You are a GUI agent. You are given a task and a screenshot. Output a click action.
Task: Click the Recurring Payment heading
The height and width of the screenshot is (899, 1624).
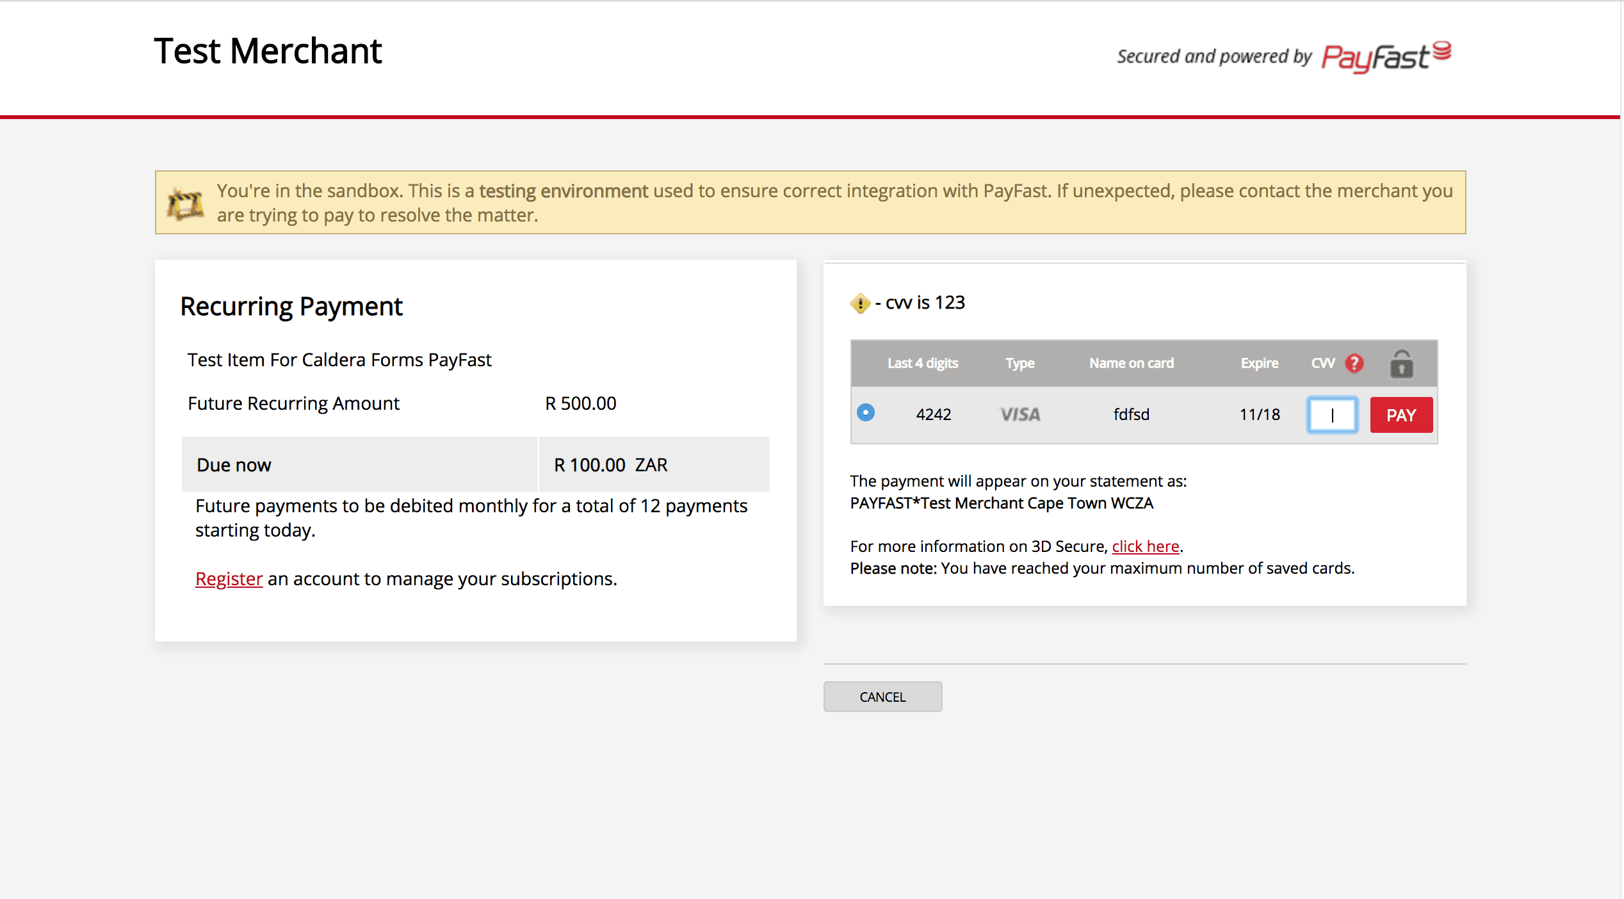(291, 307)
